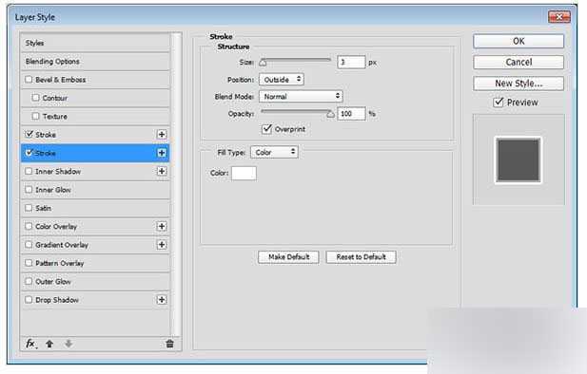Move effect down with the down arrow icon
Screen dimensions: 587x374
[68, 344]
